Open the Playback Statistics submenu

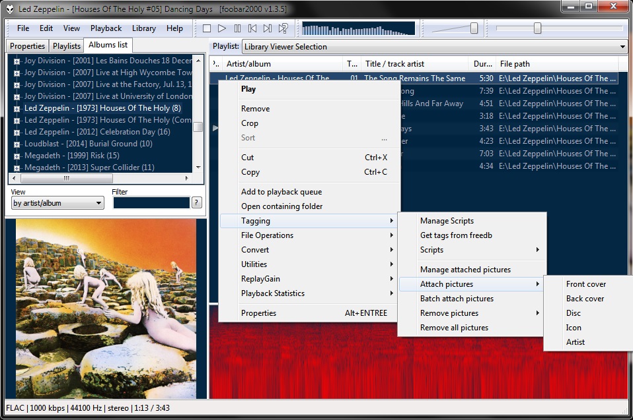pos(310,293)
